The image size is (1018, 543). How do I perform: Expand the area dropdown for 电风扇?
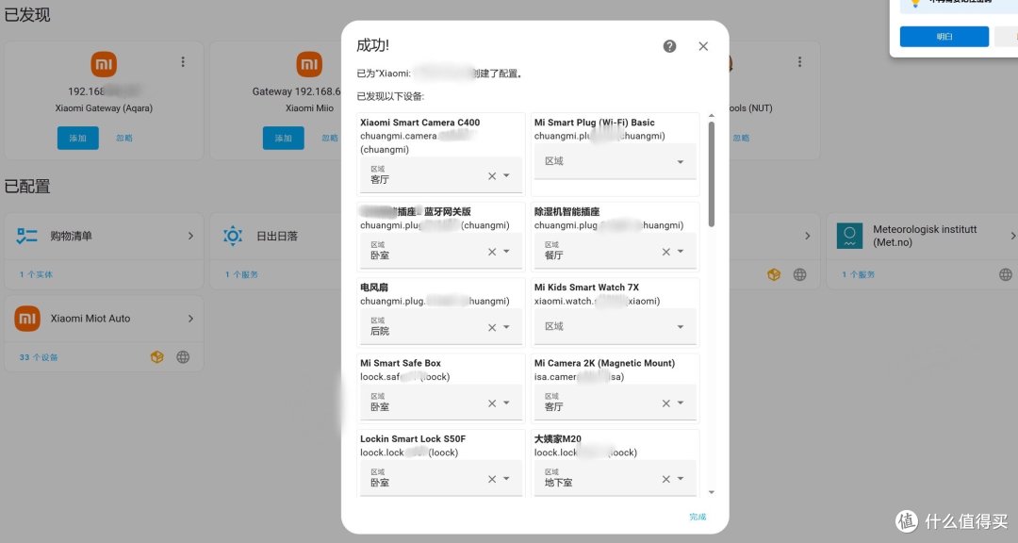tap(506, 327)
